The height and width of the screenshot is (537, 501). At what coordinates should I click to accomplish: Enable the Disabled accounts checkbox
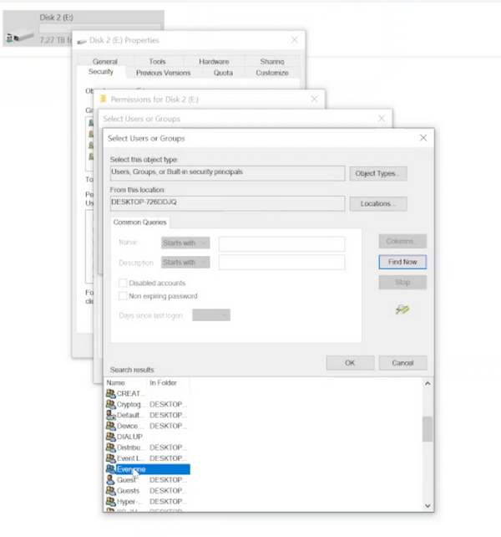[x=123, y=283]
